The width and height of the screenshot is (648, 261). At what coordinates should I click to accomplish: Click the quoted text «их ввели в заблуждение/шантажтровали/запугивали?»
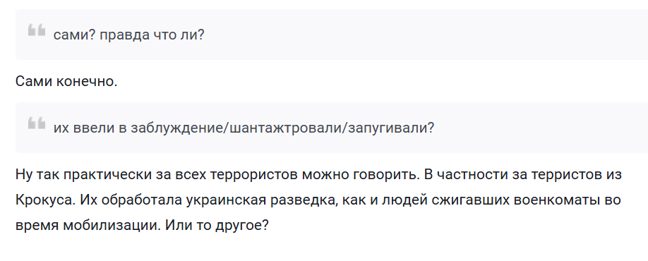coord(244,128)
